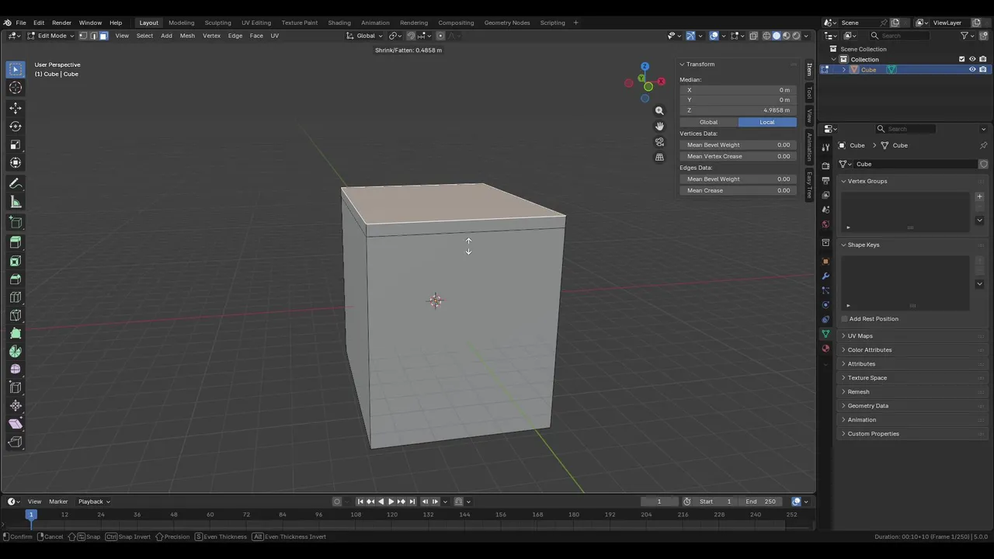Adjust the Mean Crease slider
Screen dimensions: 994x559
click(x=738, y=190)
